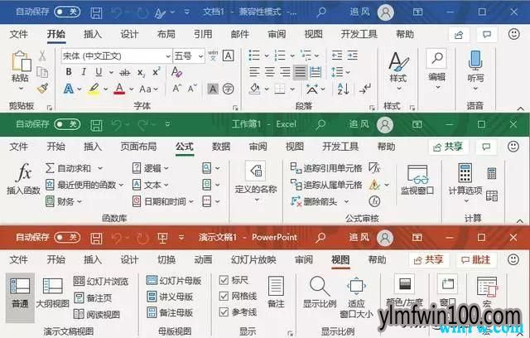Open the References tab in Word

tap(203, 34)
